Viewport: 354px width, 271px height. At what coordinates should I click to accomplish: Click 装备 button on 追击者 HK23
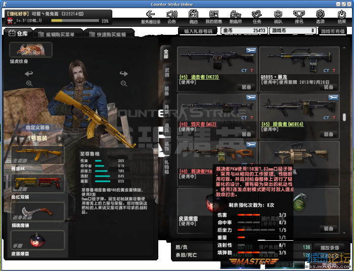pos(246,87)
